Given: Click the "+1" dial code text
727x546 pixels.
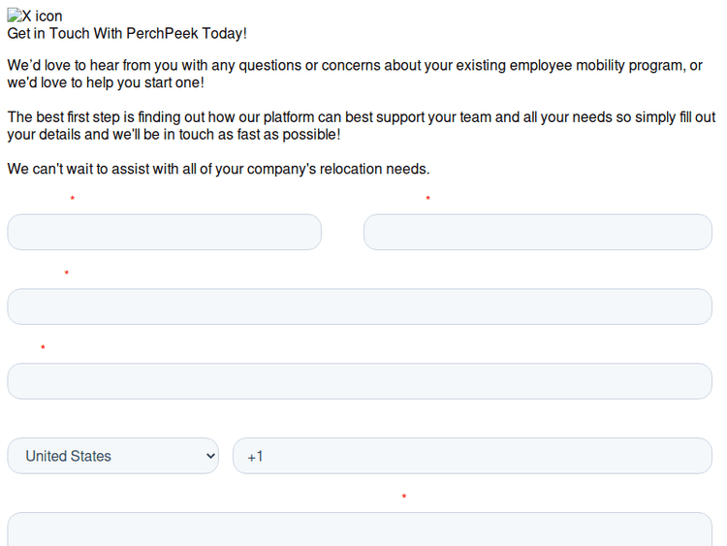Looking at the screenshot, I should point(255,457).
